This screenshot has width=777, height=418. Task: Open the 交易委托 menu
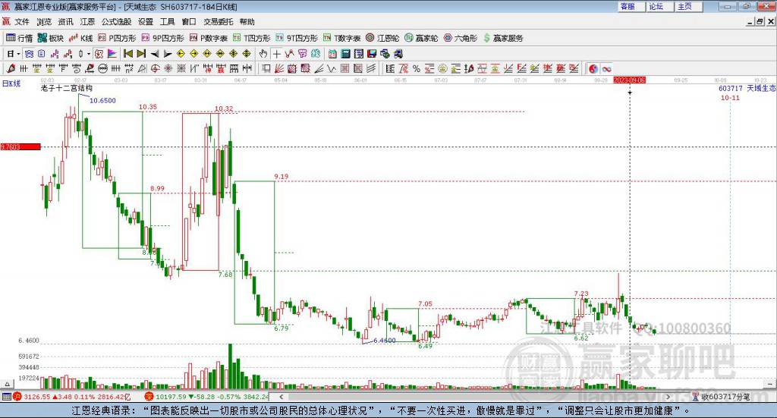tap(218, 22)
